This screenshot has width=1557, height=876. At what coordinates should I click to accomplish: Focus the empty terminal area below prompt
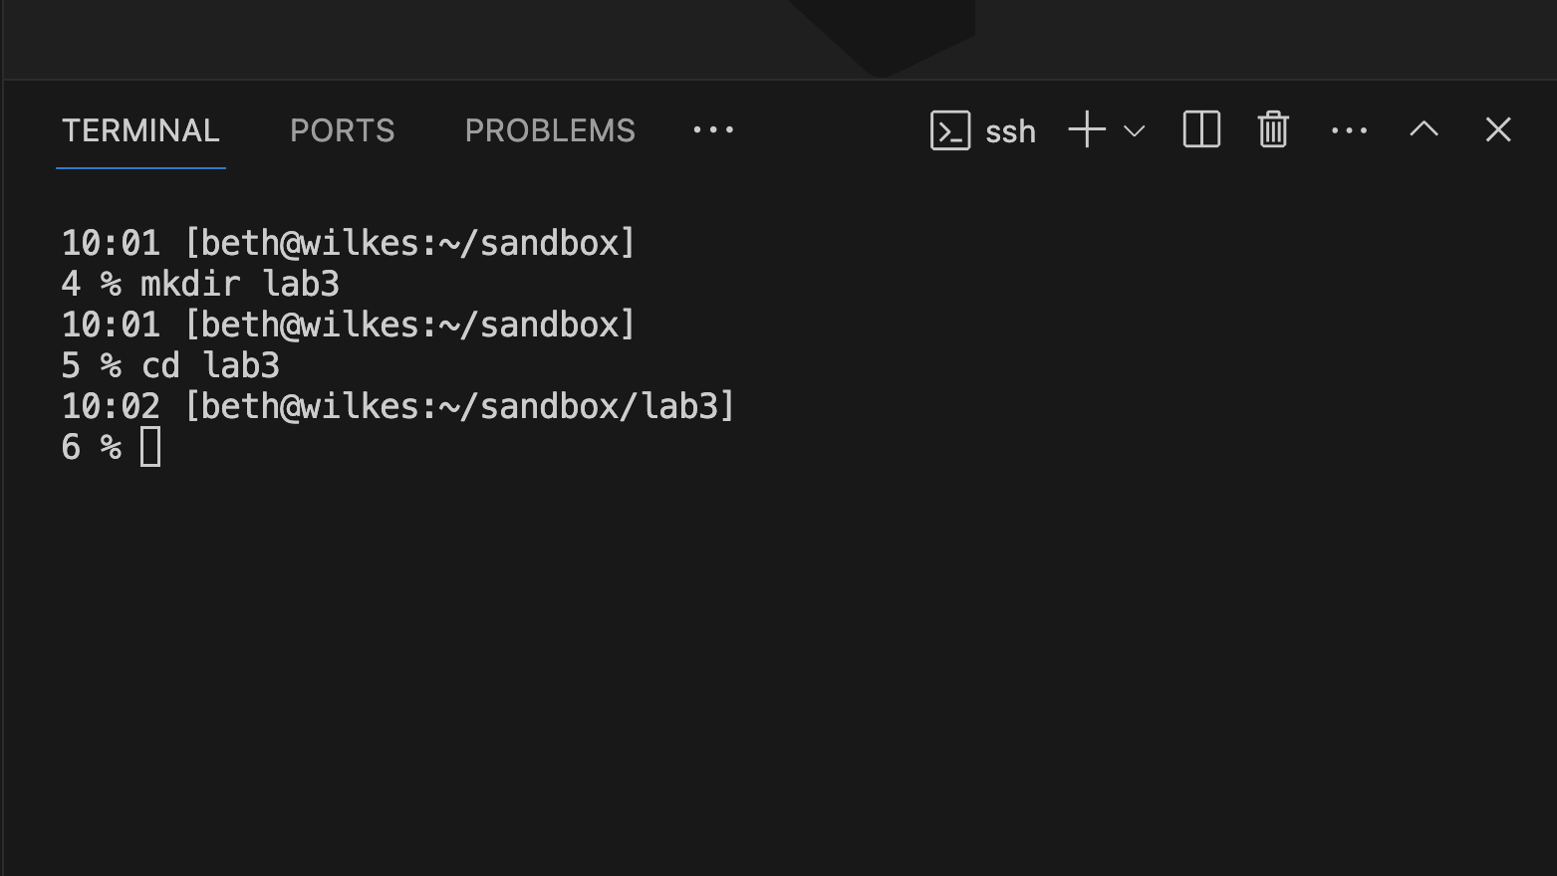point(777,657)
